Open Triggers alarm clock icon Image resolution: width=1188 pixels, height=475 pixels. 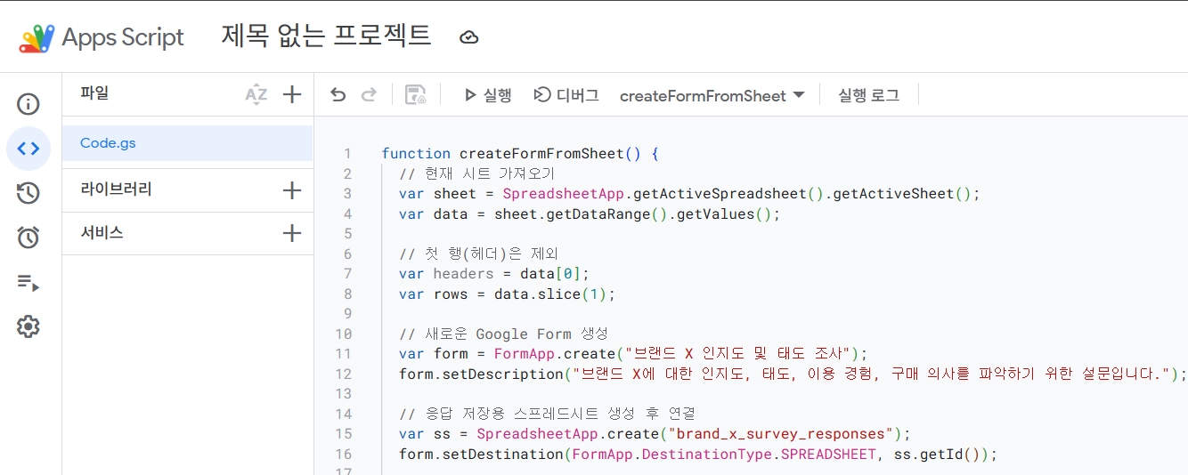28,237
